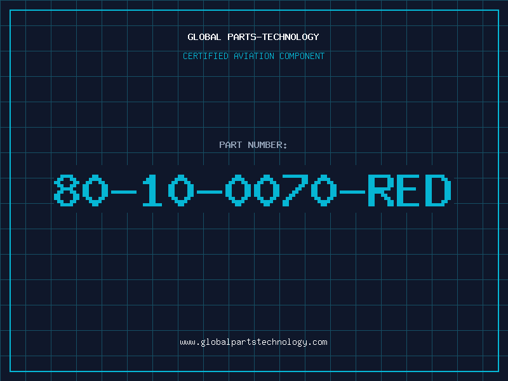Image resolution: width=508 pixels, height=381 pixels.
Task: Select the part number 80-10-0070-RED
Action: [253, 190]
